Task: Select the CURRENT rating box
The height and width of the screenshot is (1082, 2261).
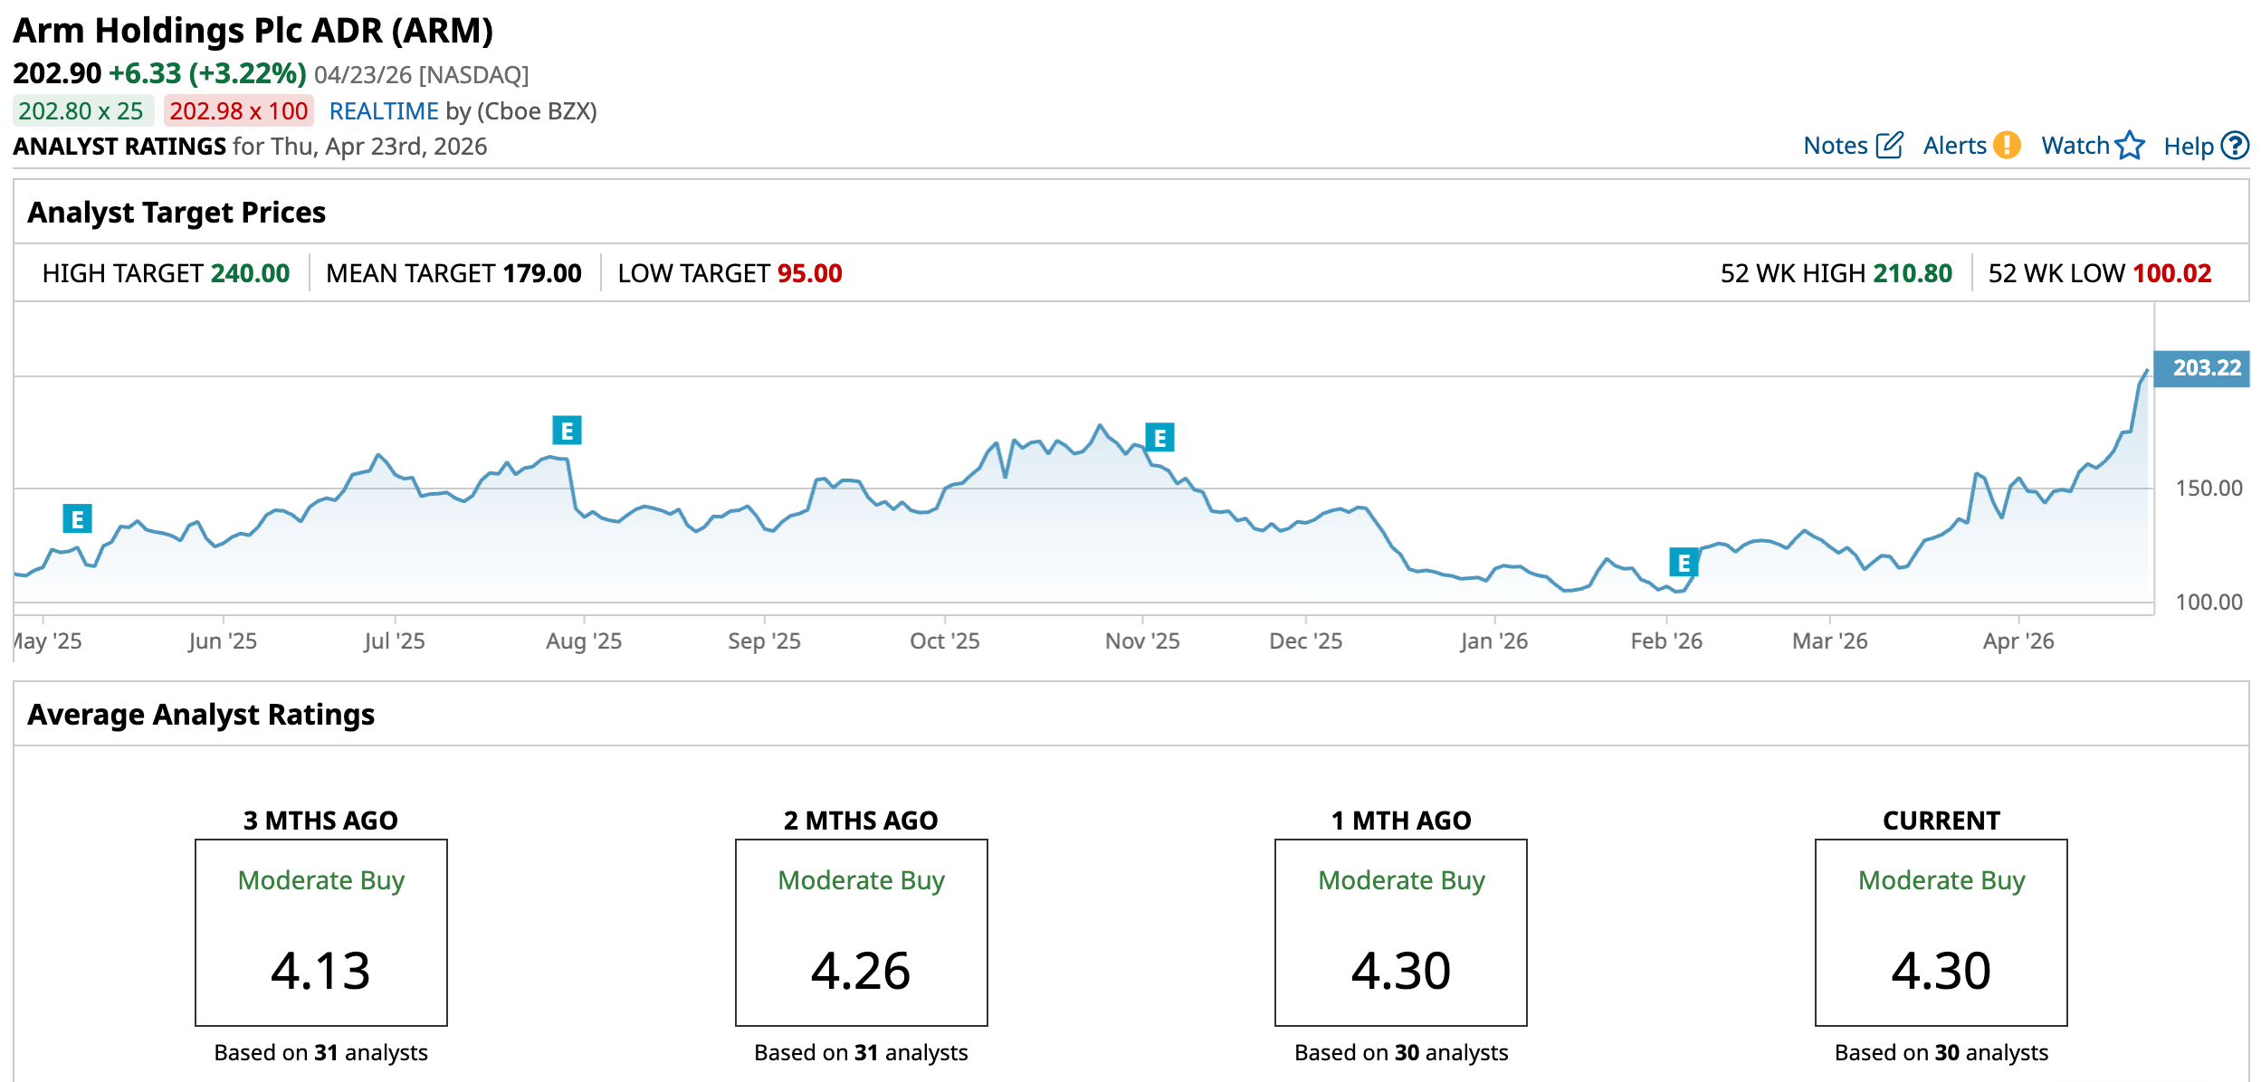Action: pyautogui.click(x=1941, y=932)
